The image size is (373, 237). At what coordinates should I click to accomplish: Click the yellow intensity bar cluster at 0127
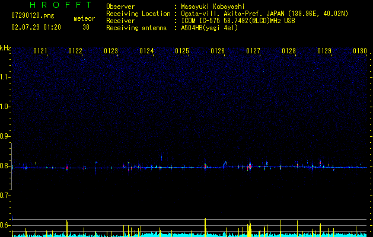pyautogui.click(x=249, y=229)
